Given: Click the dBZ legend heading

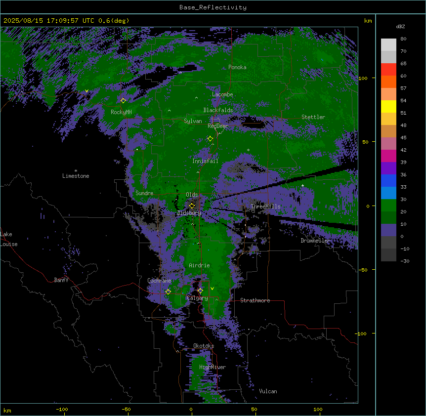Looking at the screenshot, I should click(400, 26).
